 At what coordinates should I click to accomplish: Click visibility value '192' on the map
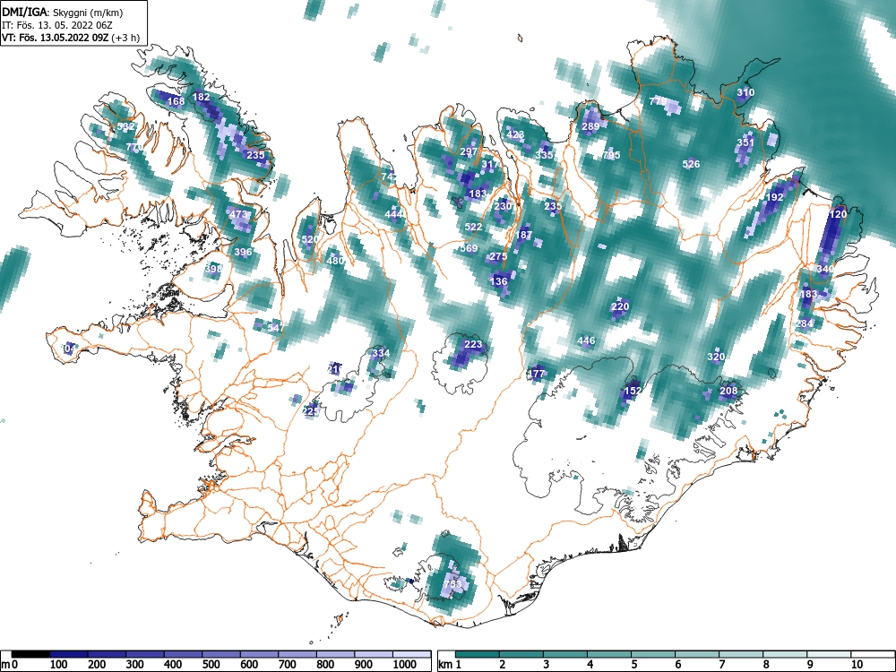(774, 197)
